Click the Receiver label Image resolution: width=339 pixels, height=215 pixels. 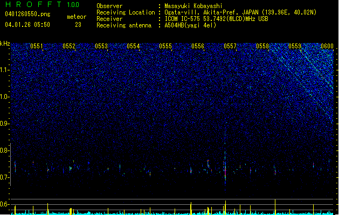[x=109, y=19]
